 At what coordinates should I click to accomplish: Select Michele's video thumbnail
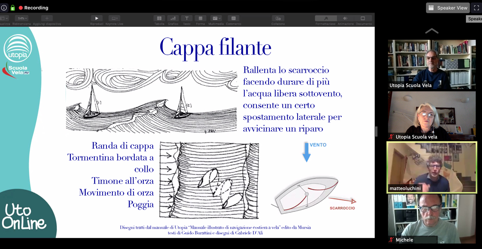point(432,219)
